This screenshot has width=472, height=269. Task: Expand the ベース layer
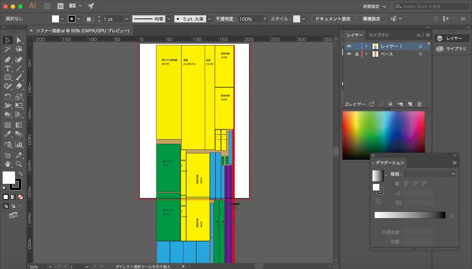[x=367, y=54]
